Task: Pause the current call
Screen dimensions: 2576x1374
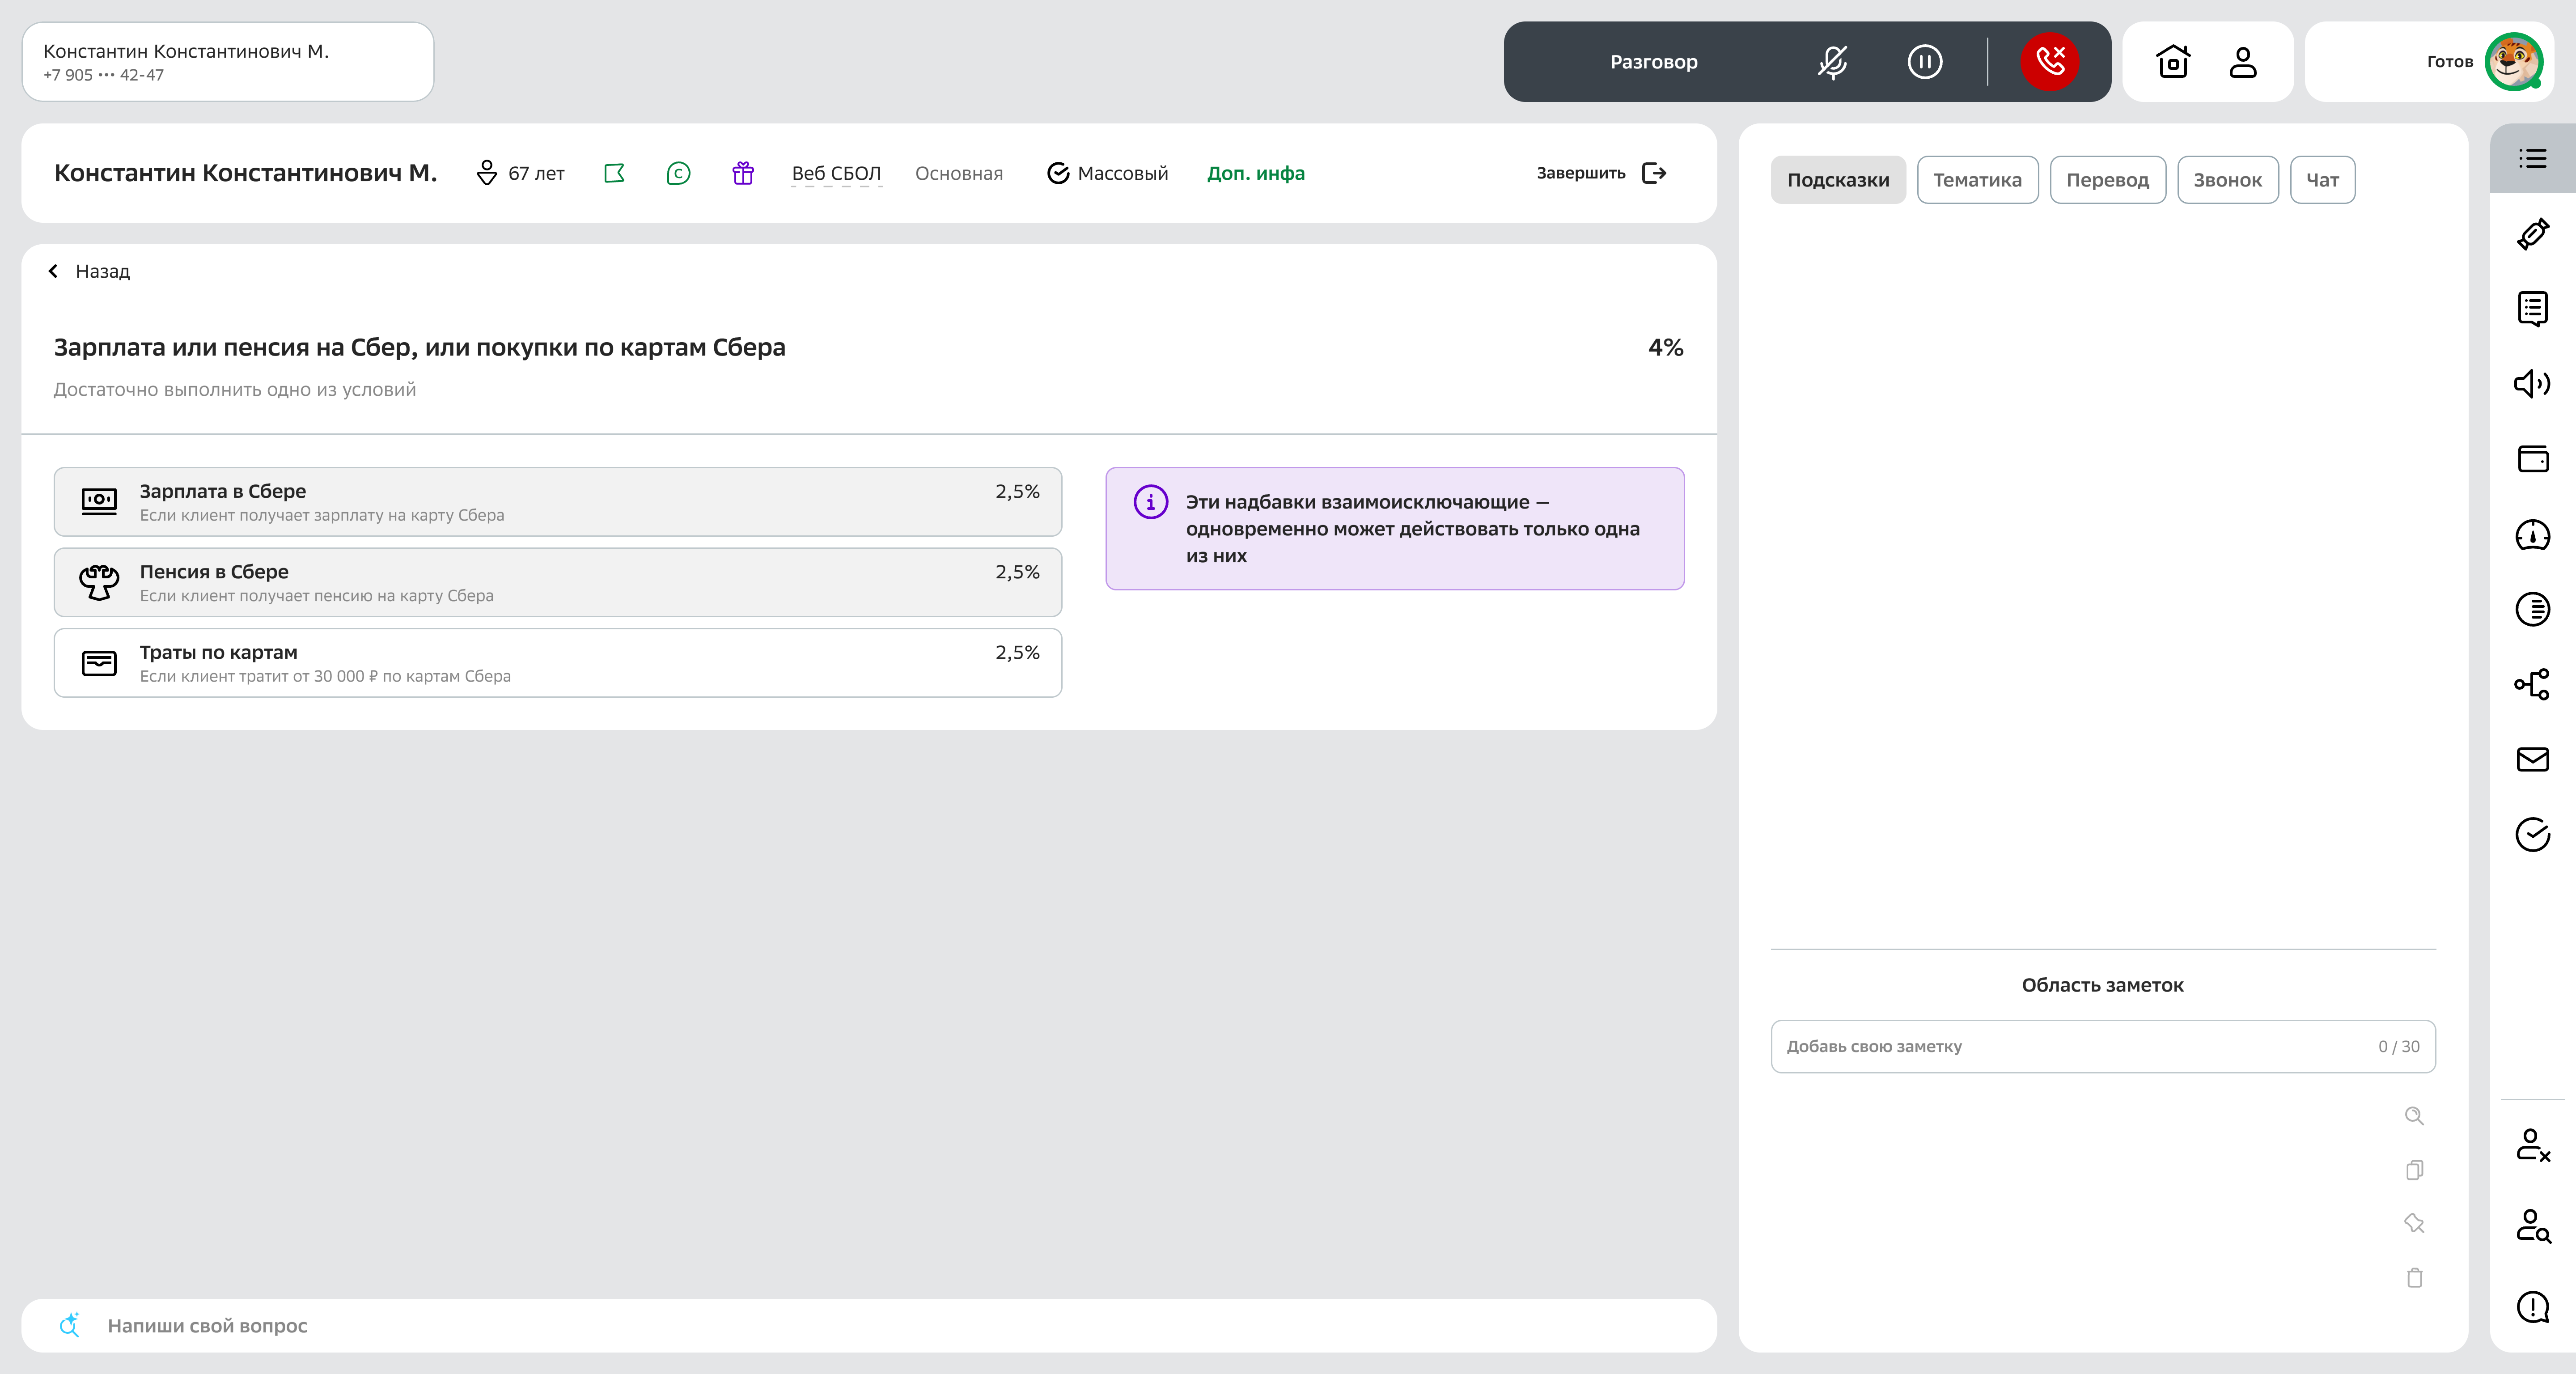Action: [x=1924, y=62]
